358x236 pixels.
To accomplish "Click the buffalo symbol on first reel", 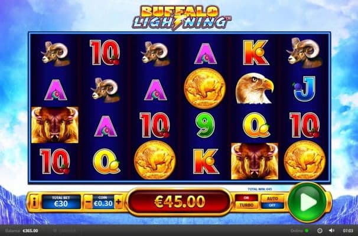I will click(x=55, y=125).
